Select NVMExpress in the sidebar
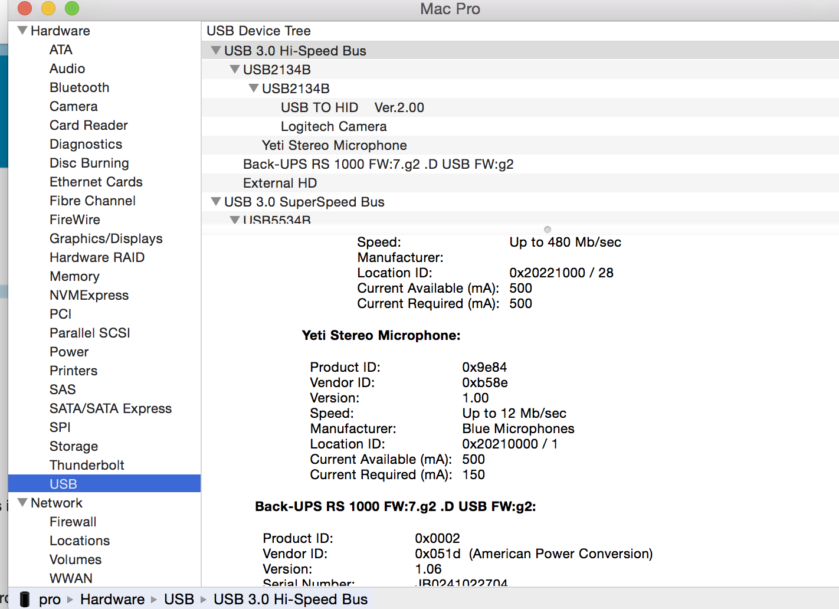The width and height of the screenshot is (839, 609). click(89, 295)
